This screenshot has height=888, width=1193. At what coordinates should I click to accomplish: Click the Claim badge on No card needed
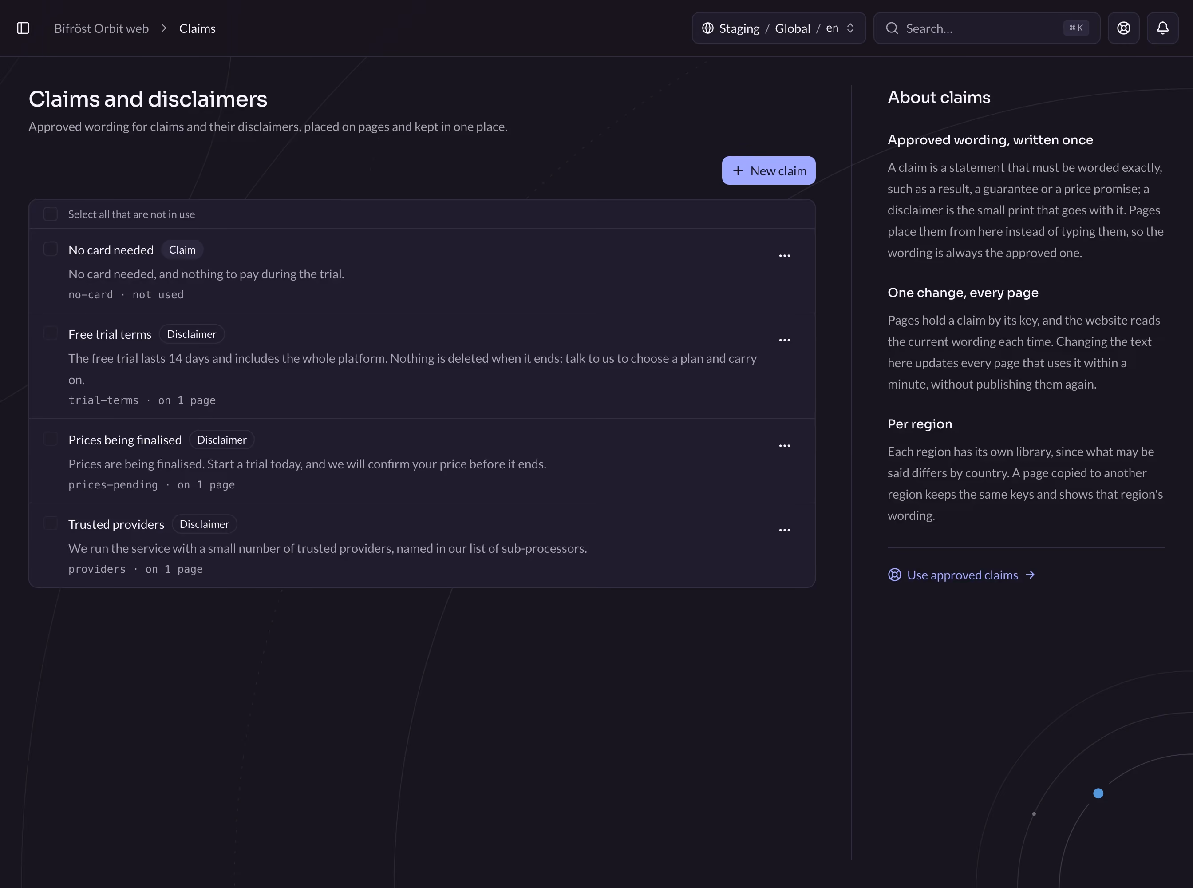point(182,250)
